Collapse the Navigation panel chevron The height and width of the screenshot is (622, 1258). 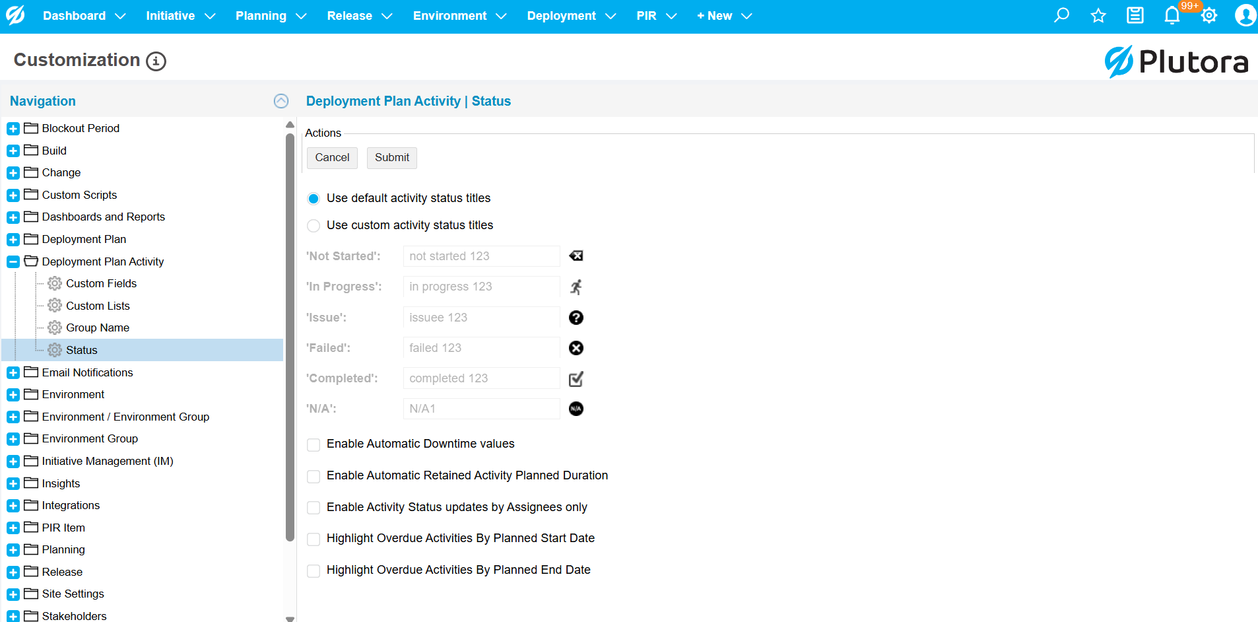pos(281,101)
